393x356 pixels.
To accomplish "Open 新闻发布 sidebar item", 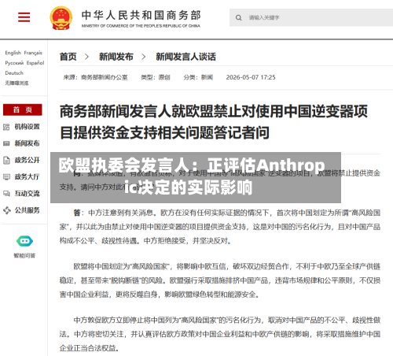I will tap(27, 143).
